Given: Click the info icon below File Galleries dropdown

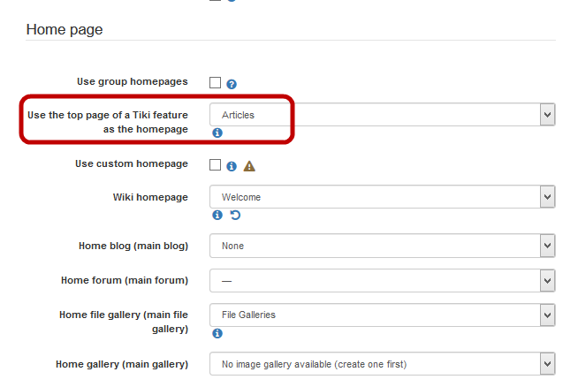Looking at the screenshot, I should point(217,333).
